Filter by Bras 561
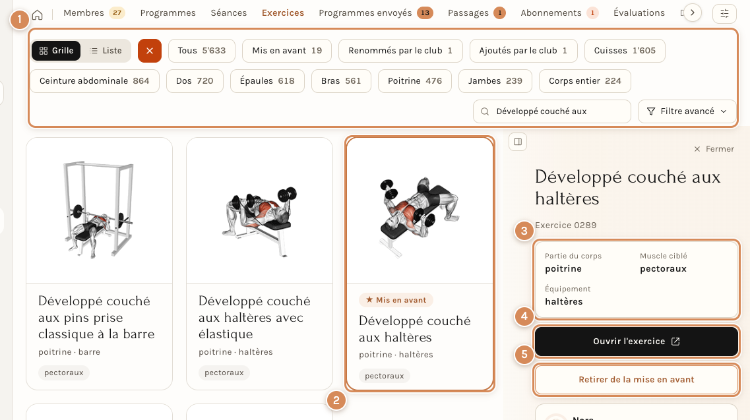 341,81
